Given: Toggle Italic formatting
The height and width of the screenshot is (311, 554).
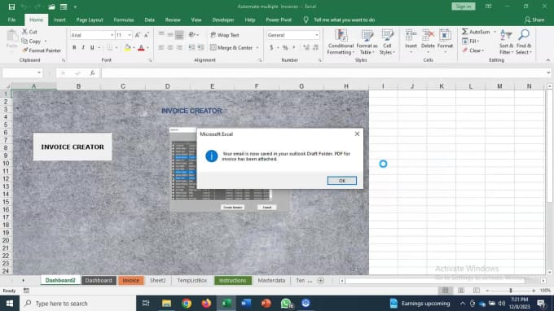Looking at the screenshot, I should 83,48.
